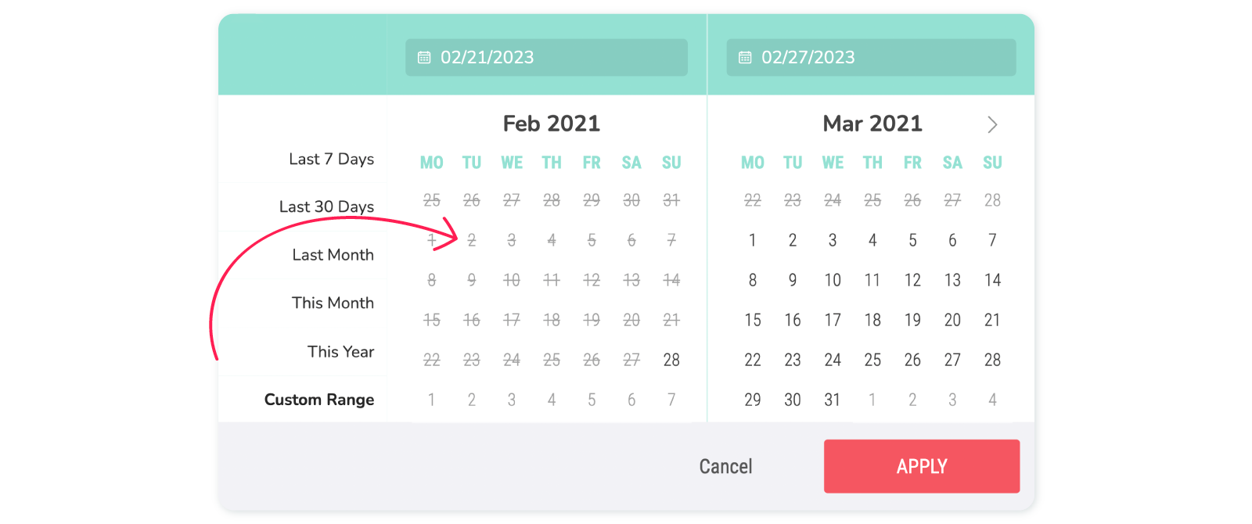The height and width of the screenshot is (524, 1252).
Task: Click calendar icon beside 02/27/2023 end date
Action: [745, 58]
